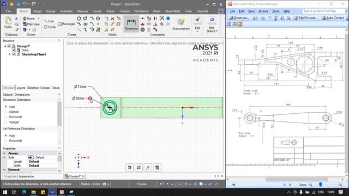Click the filmstrip view icon in Picture Manager
349x196 pixels.
click(x=234, y=24)
